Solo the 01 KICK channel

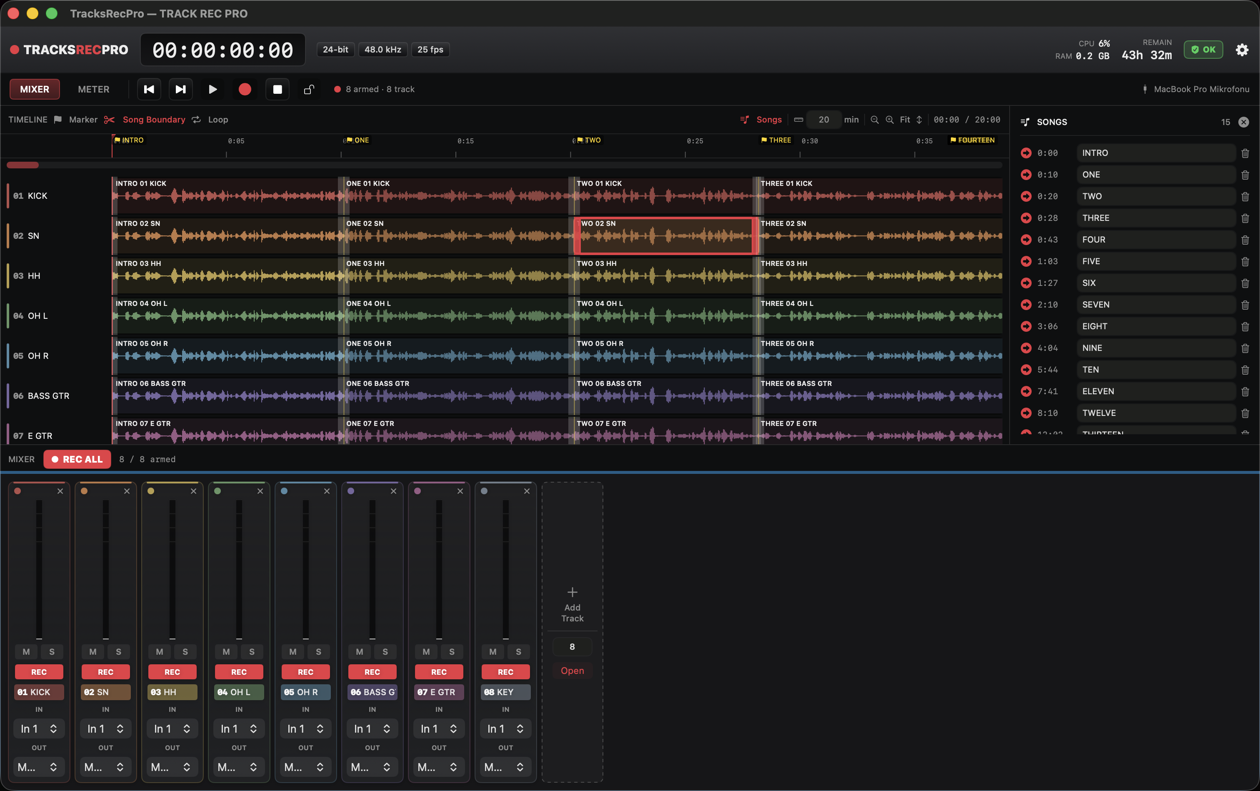pyautogui.click(x=52, y=652)
